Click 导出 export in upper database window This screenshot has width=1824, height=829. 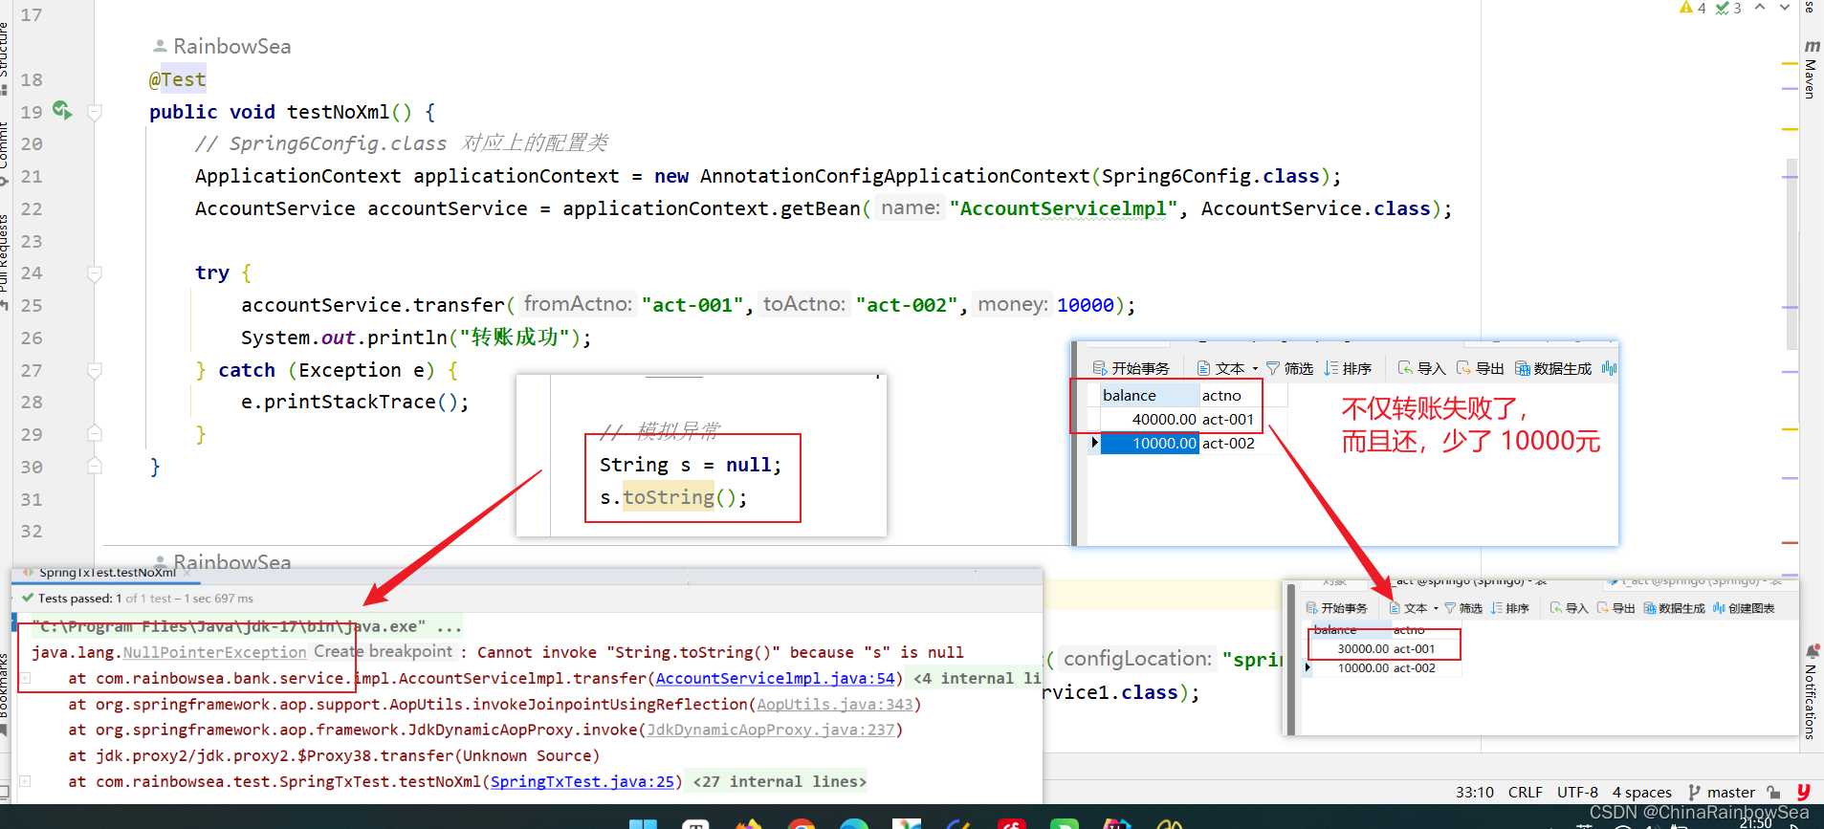click(1480, 368)
